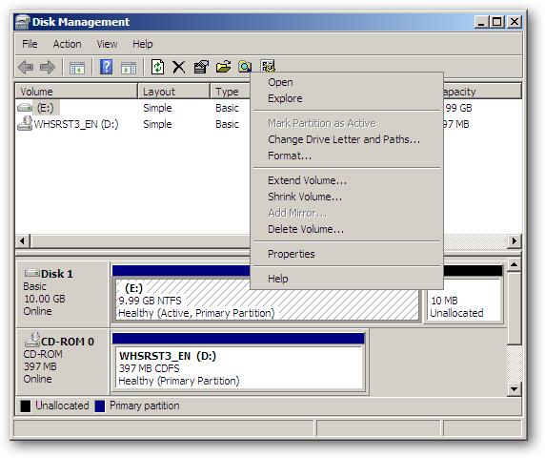The height and width of the screenshot is (458, 545).
Task: Close the Disk Management window
Action: tap(515, 22)
